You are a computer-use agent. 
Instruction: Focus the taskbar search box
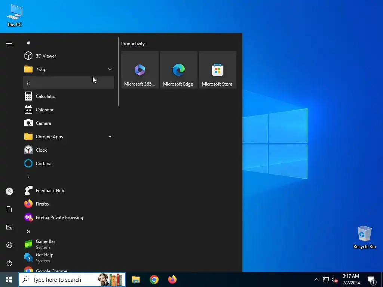72,280
